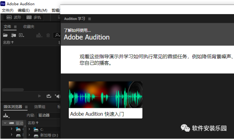The image size is (234, 139).
Task: Click the import file icon
Action: point(13,35)
